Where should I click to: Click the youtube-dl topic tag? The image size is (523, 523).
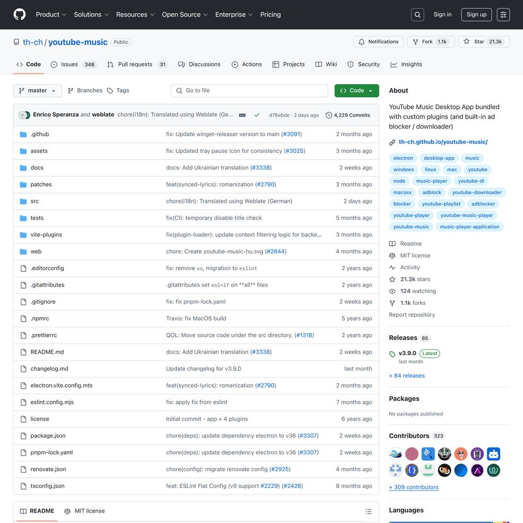[471, 181]
